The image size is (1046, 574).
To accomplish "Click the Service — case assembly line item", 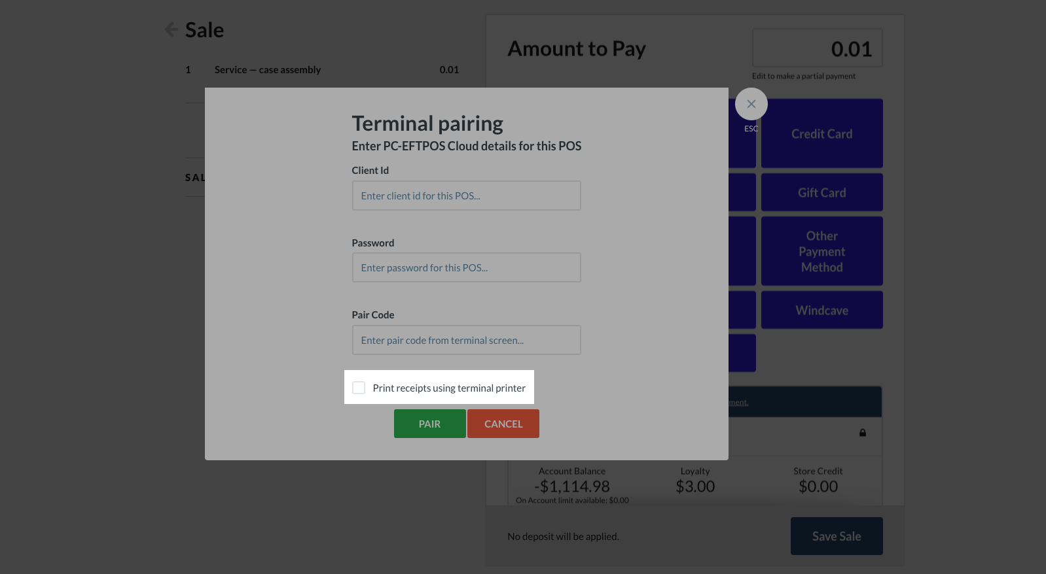I will click(268, 69).
